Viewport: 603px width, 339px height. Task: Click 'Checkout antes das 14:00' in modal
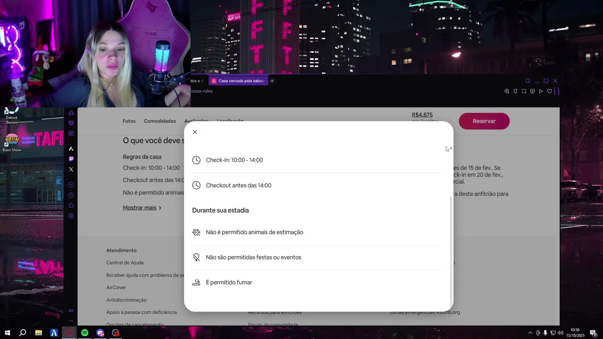(238, 186)
